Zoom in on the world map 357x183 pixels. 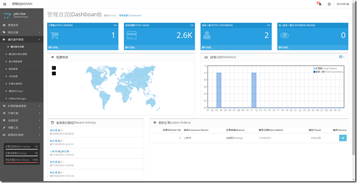(54, 68)
